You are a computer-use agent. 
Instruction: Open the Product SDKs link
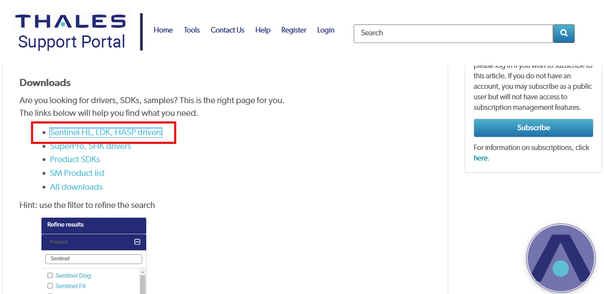tap(75, 159)
